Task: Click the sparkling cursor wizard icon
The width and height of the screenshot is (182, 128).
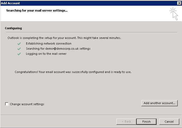Action: (174, 13)
